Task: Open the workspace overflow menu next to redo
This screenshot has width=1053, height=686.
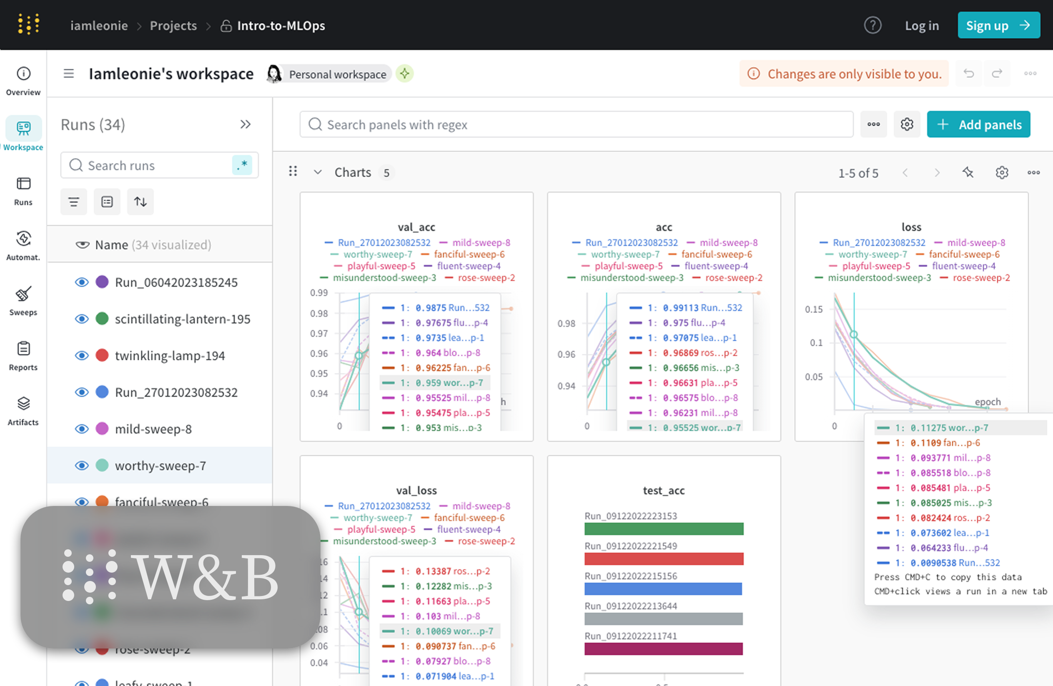Action: (1030, 73)
